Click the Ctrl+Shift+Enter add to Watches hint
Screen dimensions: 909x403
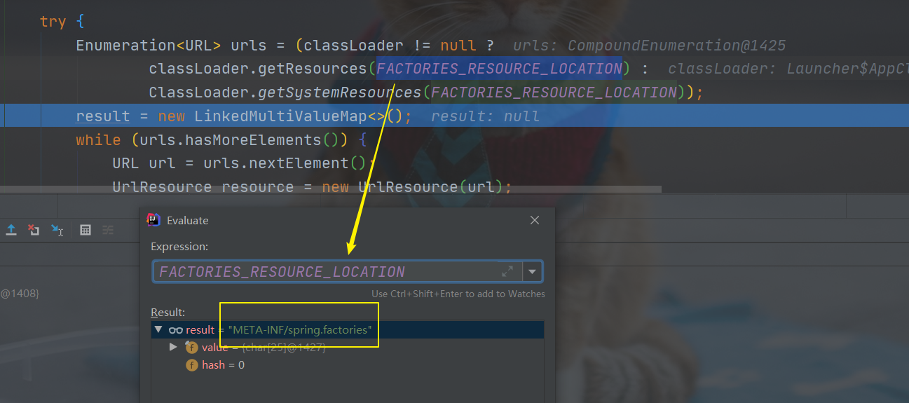pos(458,294)
